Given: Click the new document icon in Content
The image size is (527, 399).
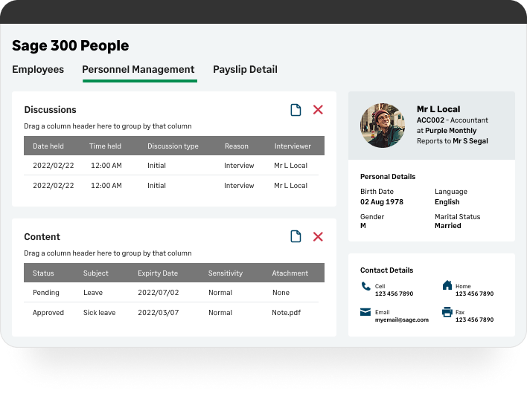Looking at the screenshot, I should coord(296,236).
